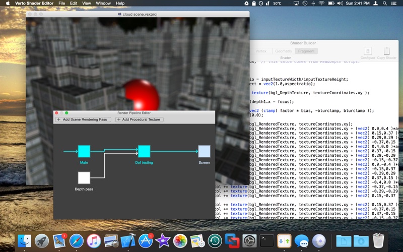Open Xcode from the dock
The width and height of the screenshot is (403, 252).
[x=128, y=241]
